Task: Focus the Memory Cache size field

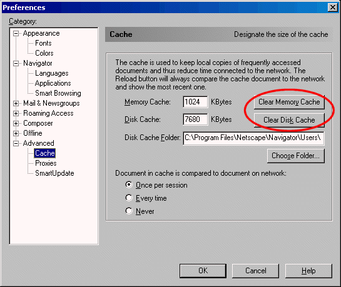Action: click(195, 102)
